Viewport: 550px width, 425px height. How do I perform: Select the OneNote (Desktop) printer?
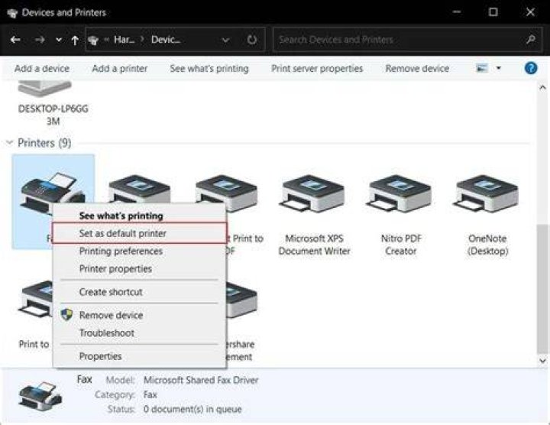click(x=487, y=215)
